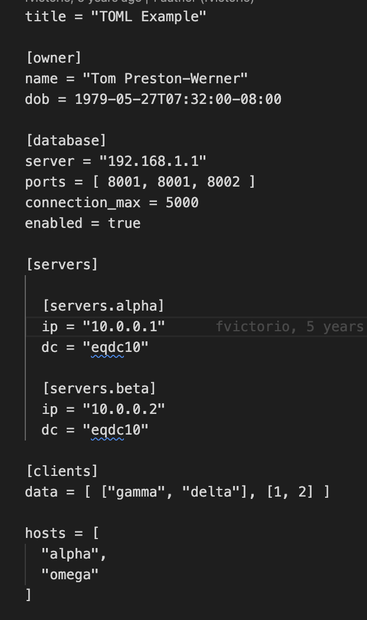The width and height of the screenshot is (367, 620).
Task: Click the [servers] section header
Action: pyautogui.click(x=62, y=265)
